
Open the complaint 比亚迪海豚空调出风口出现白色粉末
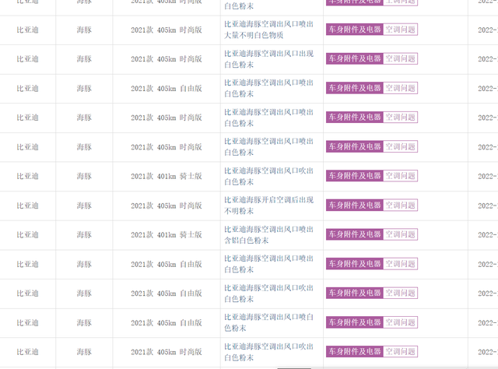pos(269,58)
